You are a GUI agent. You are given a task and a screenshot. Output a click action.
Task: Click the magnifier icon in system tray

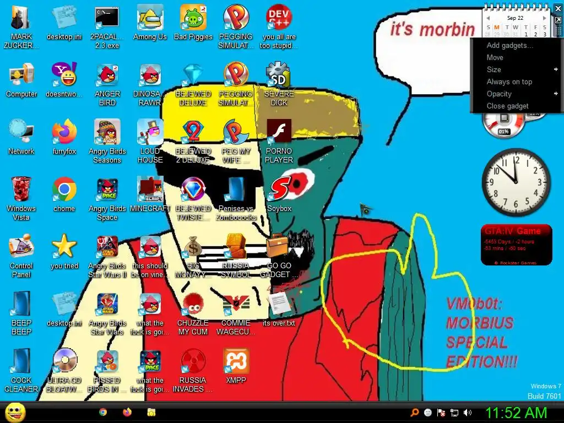click(415, 413)
